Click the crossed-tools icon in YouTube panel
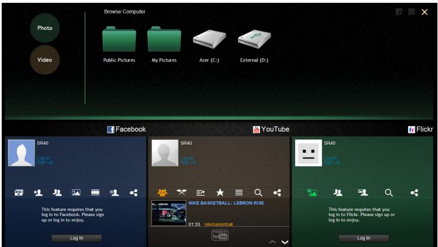 pyautogui.click(x=181, y=193)
